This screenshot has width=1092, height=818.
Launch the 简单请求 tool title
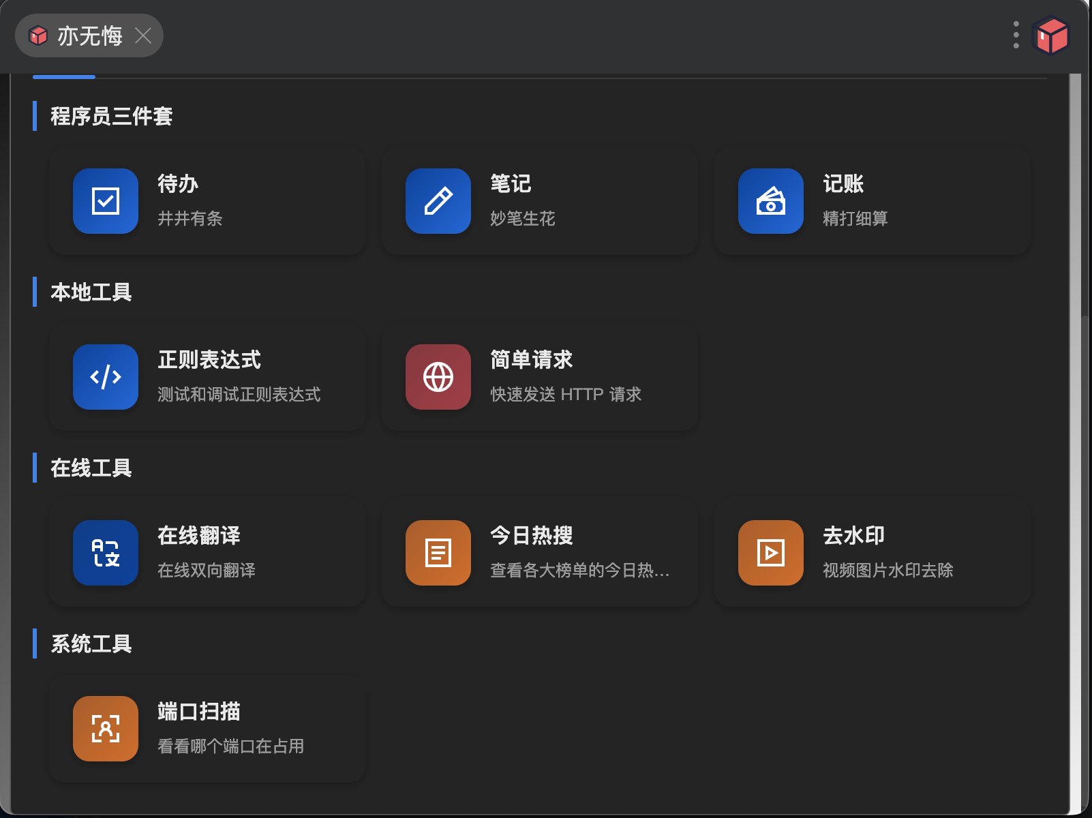532,360
